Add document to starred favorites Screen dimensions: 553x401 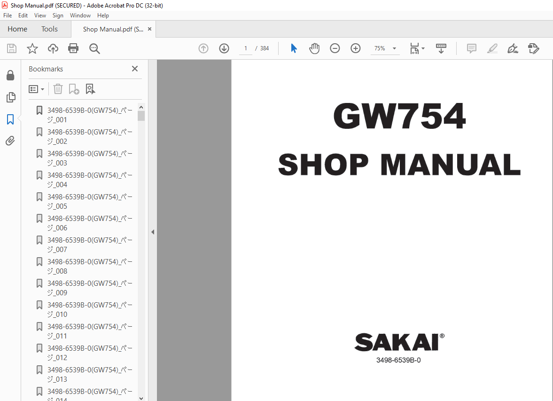pos(32,48)
